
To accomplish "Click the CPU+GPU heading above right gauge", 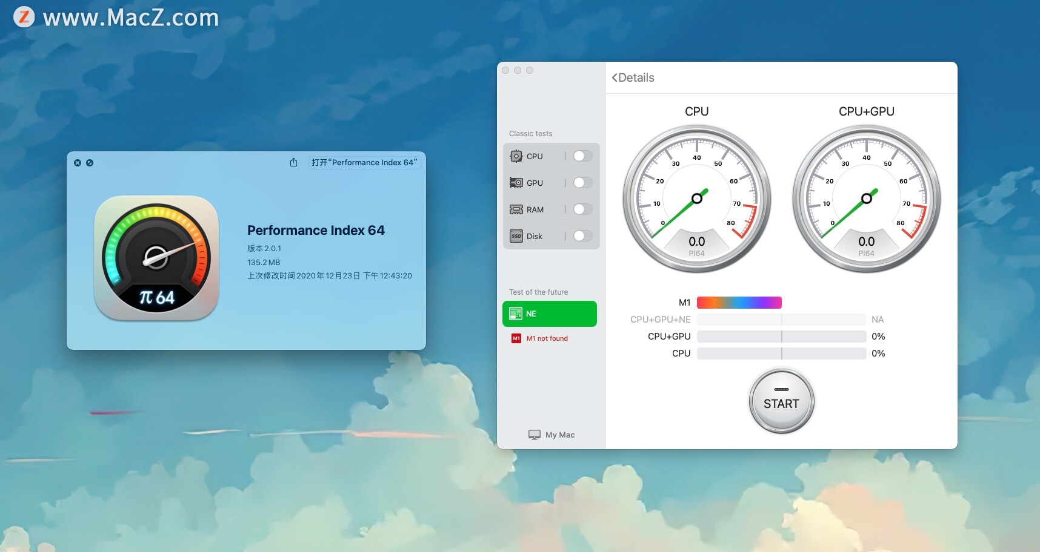I will coord(867,111).
